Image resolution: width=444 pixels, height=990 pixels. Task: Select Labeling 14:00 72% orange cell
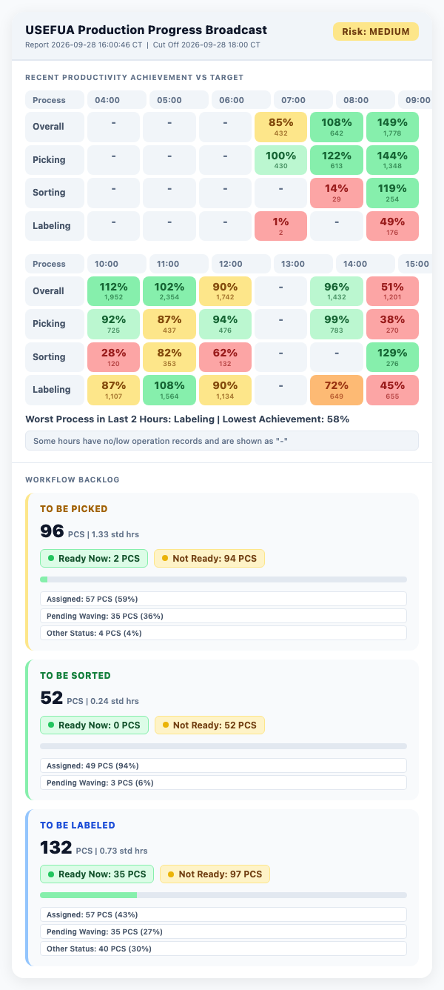(337, 390)
